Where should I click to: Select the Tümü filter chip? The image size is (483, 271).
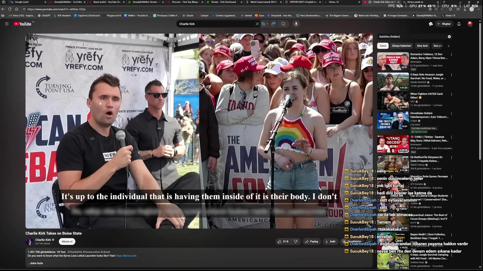[383, 46]
